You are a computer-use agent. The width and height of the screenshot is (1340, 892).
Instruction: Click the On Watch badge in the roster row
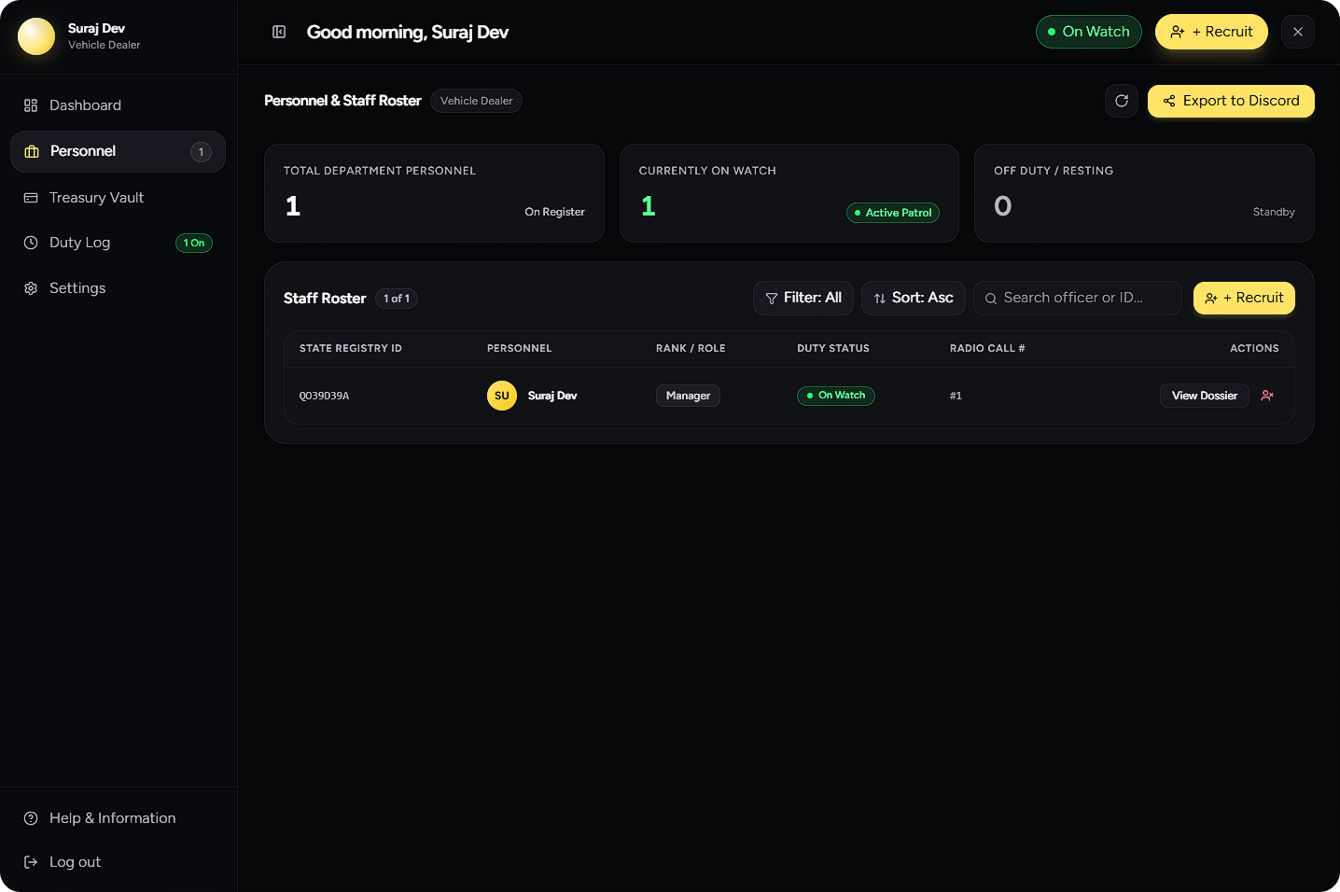[x=836, y=396]
